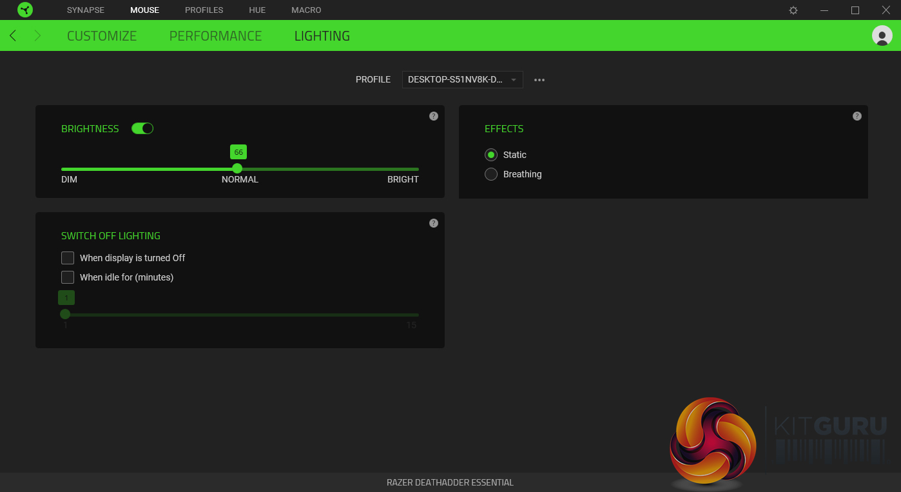Go to the Customize subtab
The image size is (901, 492).
[102, 36]
